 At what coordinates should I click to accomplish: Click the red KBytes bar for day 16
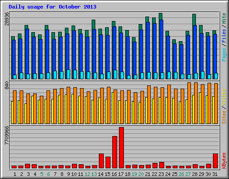pyautogui.click(x=114, y=152)
